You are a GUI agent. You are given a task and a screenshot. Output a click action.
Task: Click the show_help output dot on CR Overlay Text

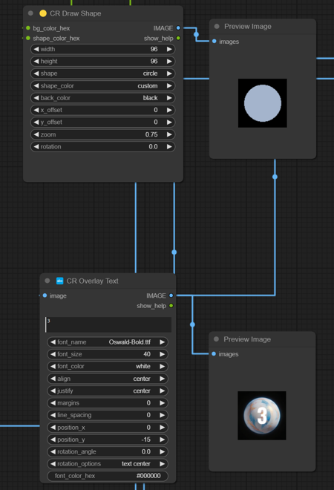[x=171, y=306]
